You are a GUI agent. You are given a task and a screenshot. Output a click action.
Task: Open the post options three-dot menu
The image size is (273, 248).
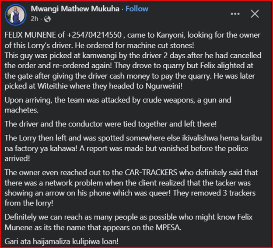pos(235,14)
